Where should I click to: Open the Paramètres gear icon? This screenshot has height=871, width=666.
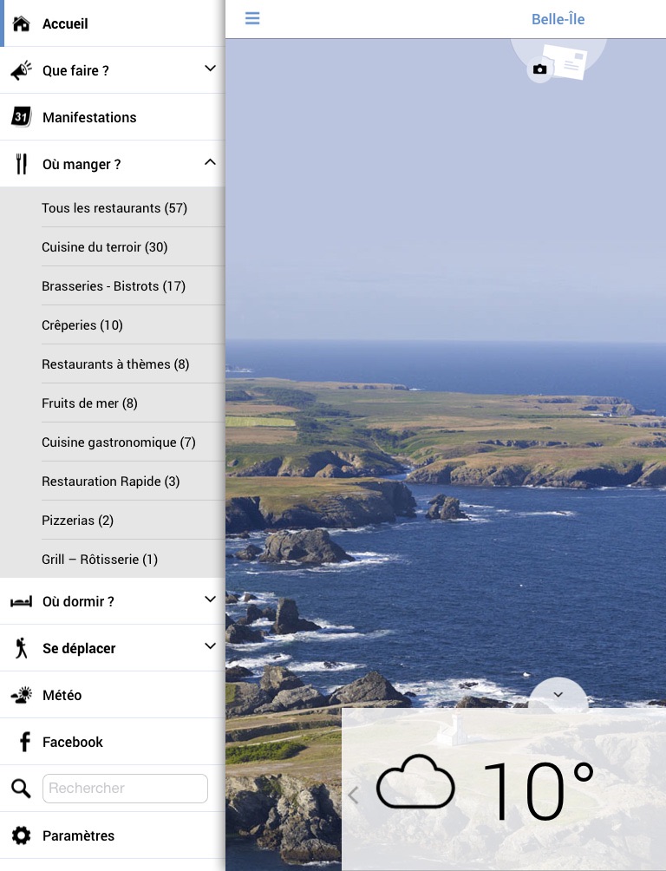pyautogui.click(x=22, y=835)
